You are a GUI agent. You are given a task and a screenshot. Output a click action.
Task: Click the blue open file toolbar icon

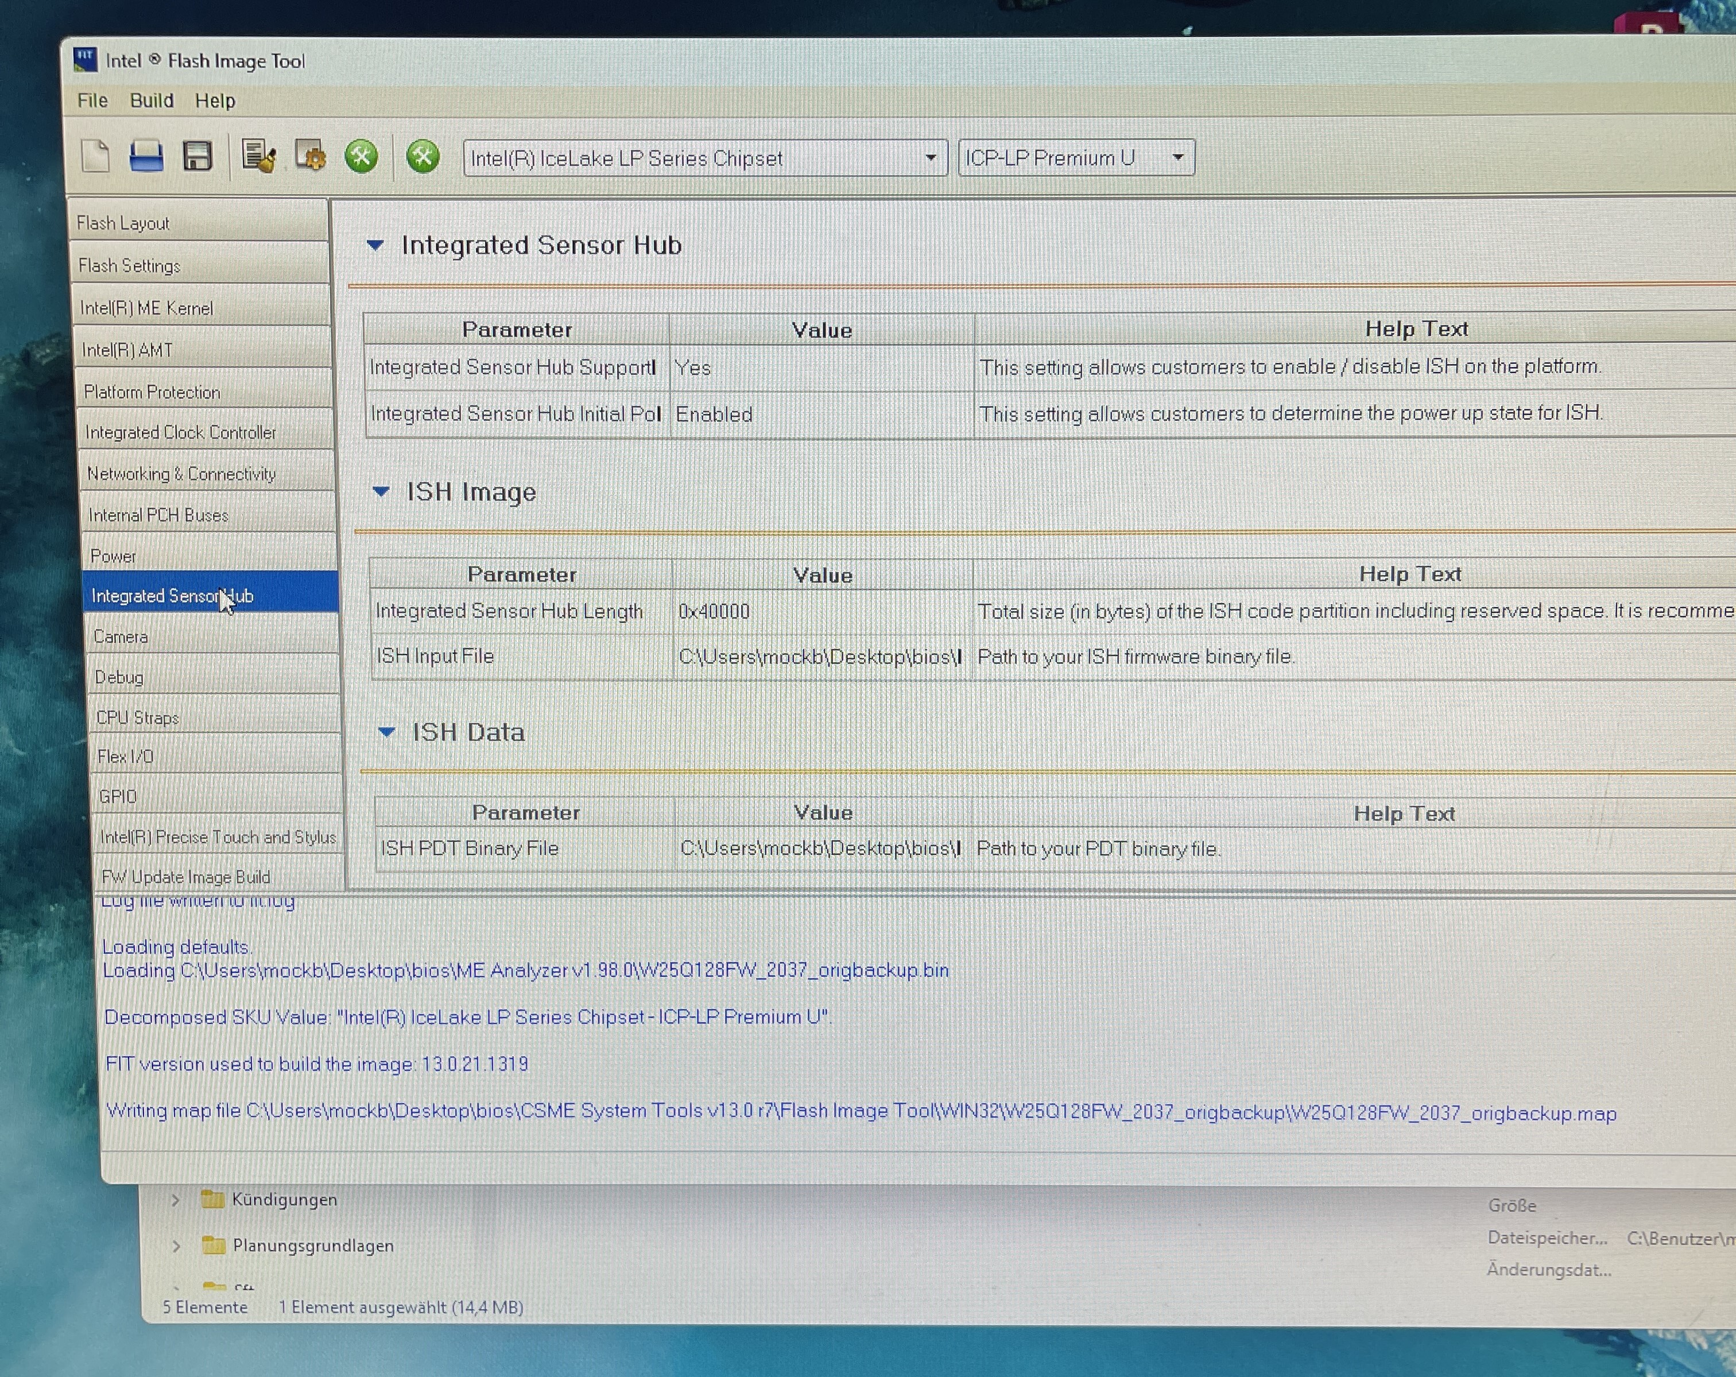coord(146,156)
